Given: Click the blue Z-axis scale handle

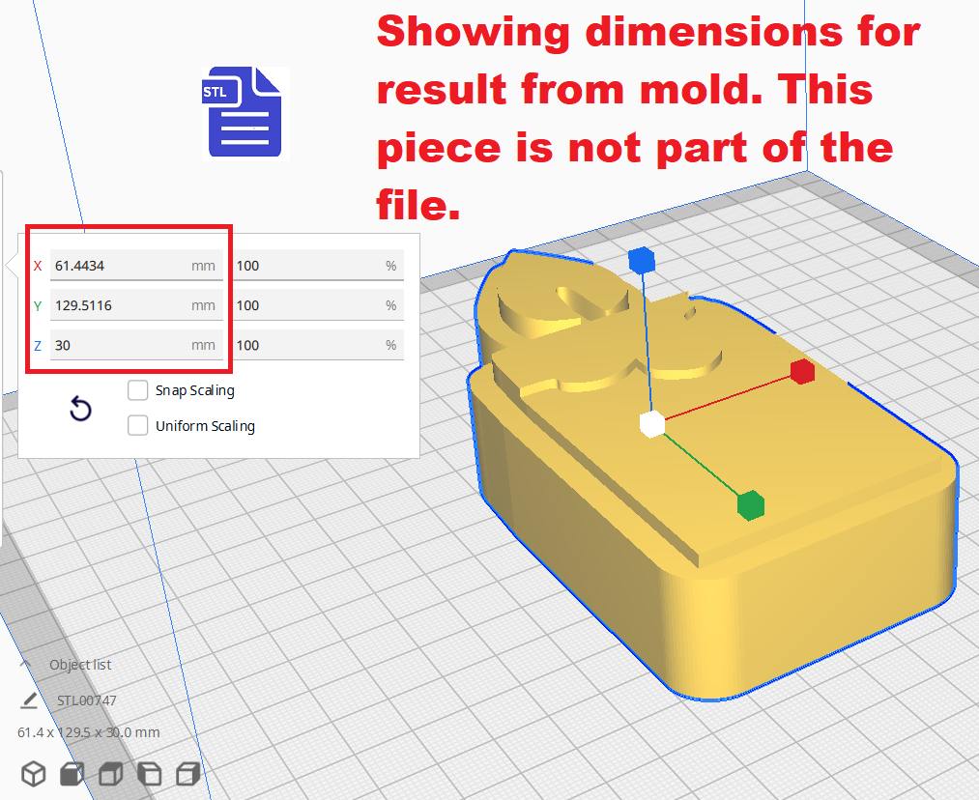Looking at the screenshot, I should [x=641, y=260].
